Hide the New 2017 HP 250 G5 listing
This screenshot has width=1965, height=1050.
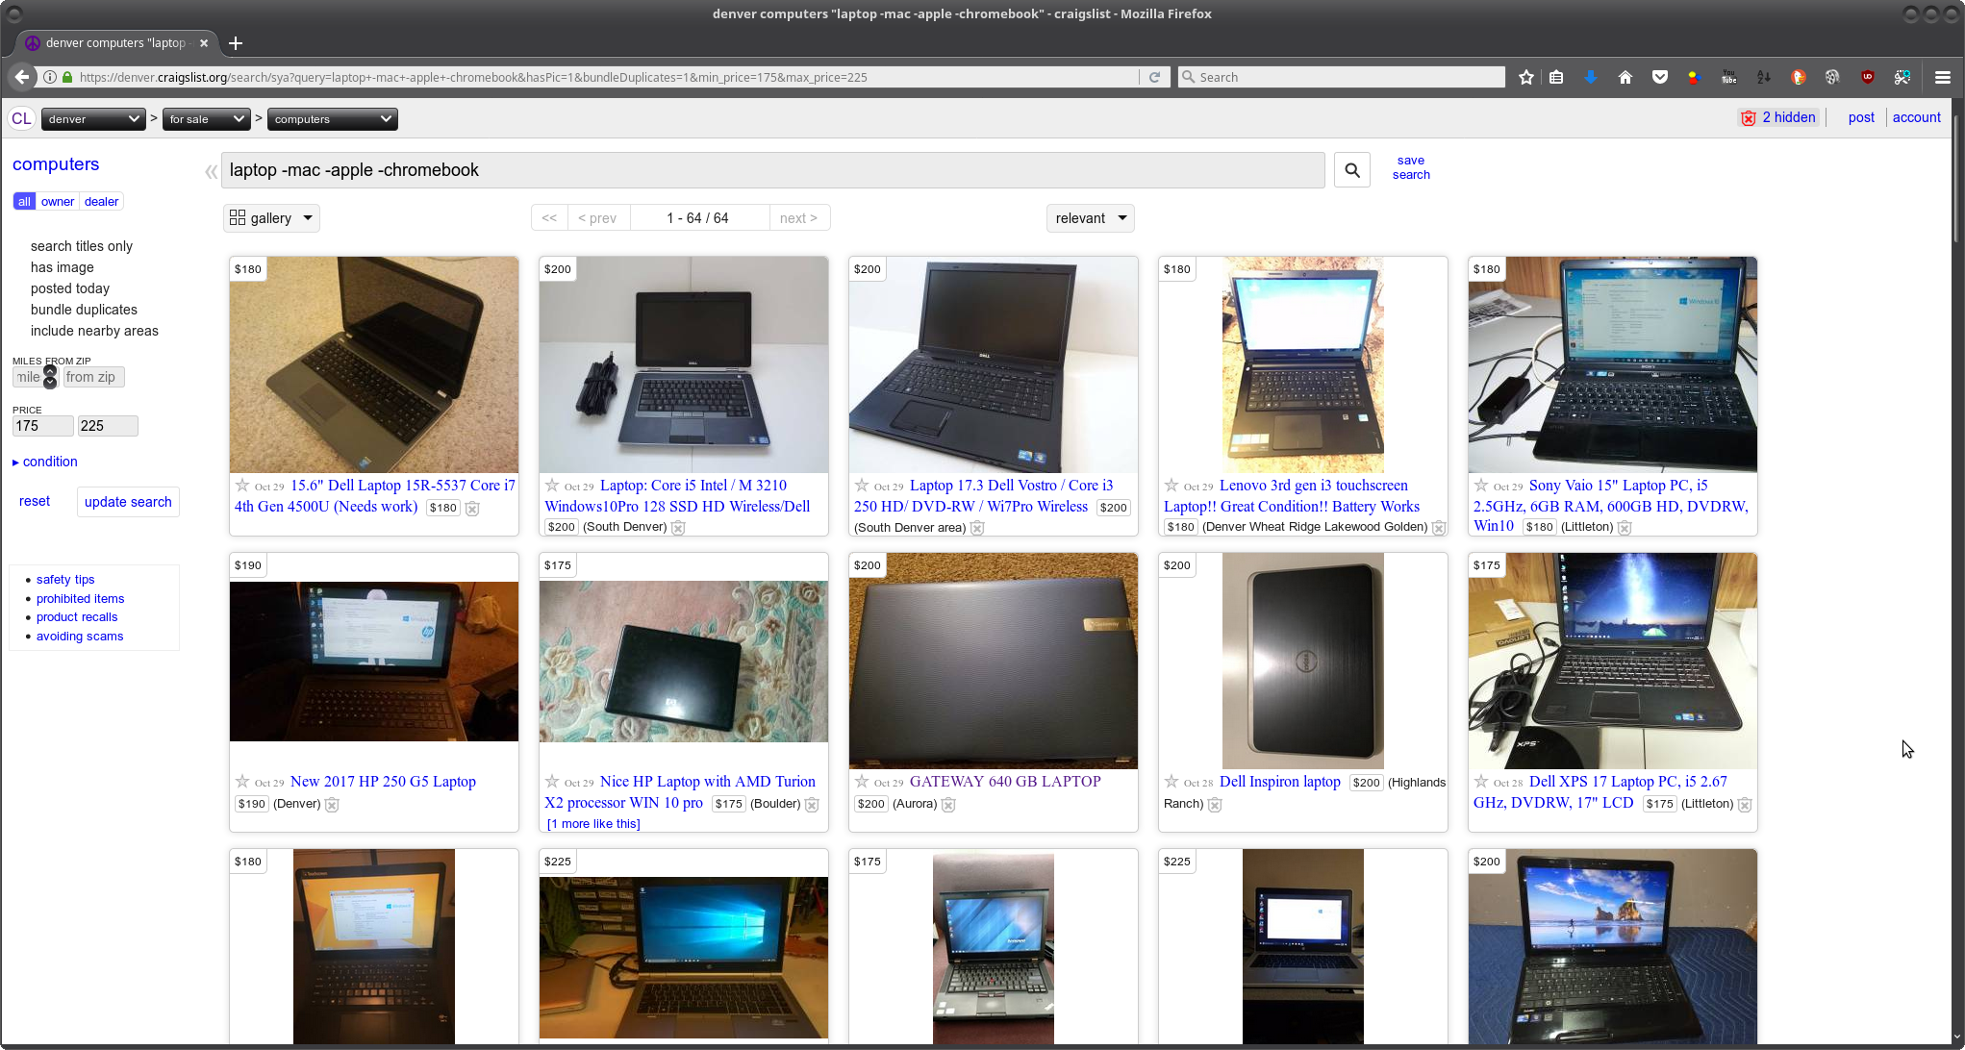click(x=332, y=804)
